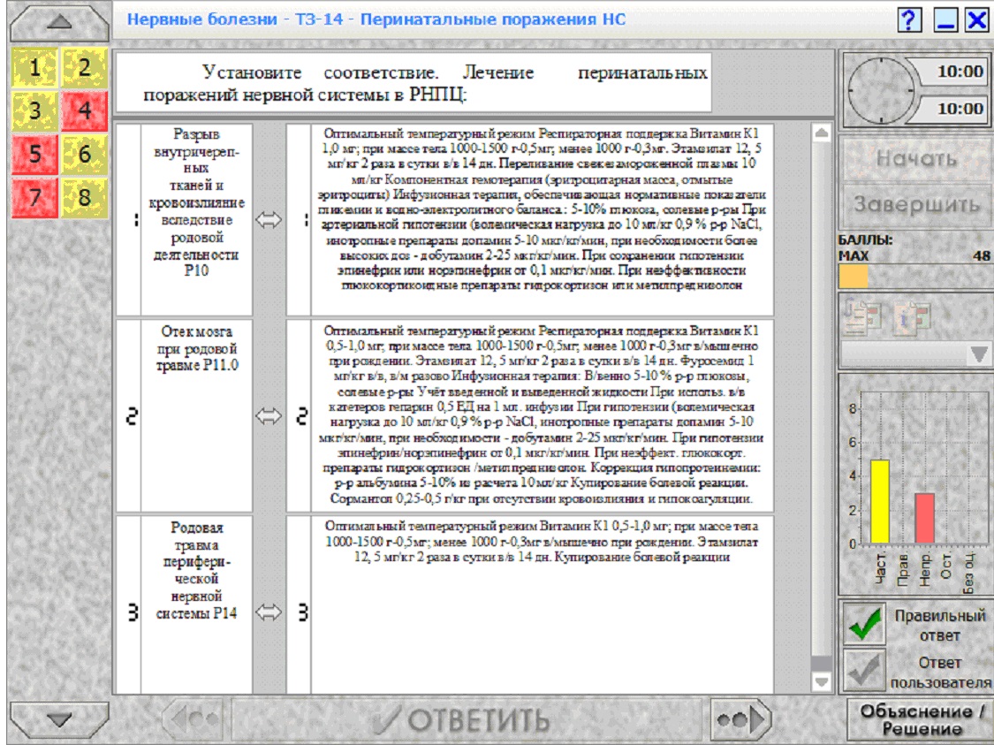The image size is (994, 745).
Task: Open help with the question mark icon
Action: [x=910, y=20]
